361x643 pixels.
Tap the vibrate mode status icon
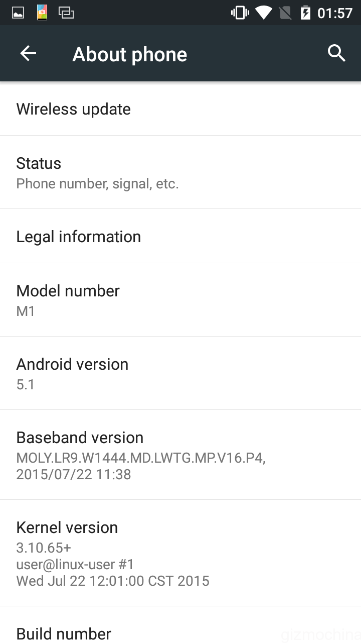240,13
